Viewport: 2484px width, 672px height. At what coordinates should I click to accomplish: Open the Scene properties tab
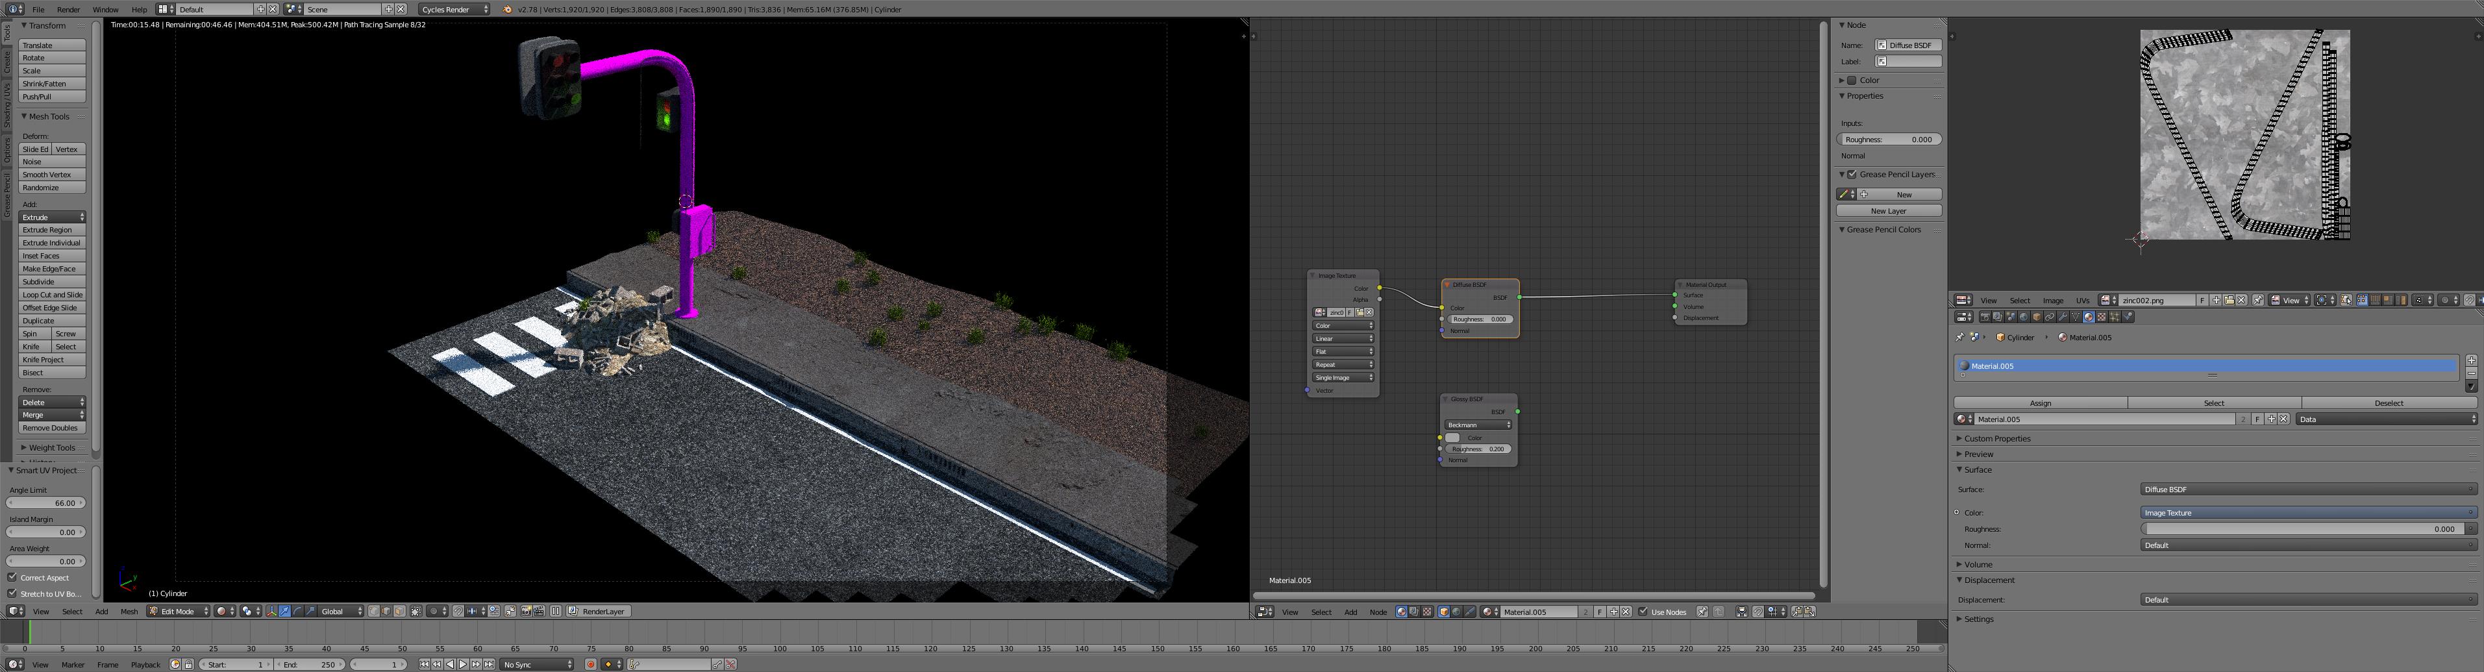point(2011,317)
